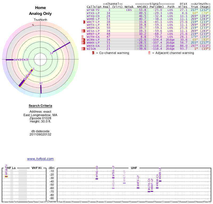Click the warning icon beside WCRN-LP
Screen dimensions: 213x204
click(x=83, y=40)
